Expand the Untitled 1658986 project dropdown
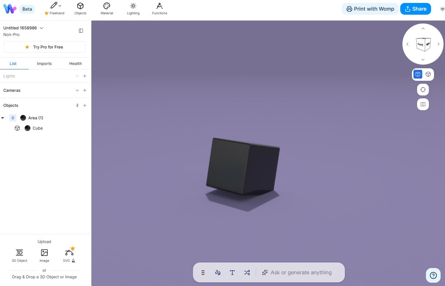The width and height of the screenshot is (445, 286). (41, 28)
